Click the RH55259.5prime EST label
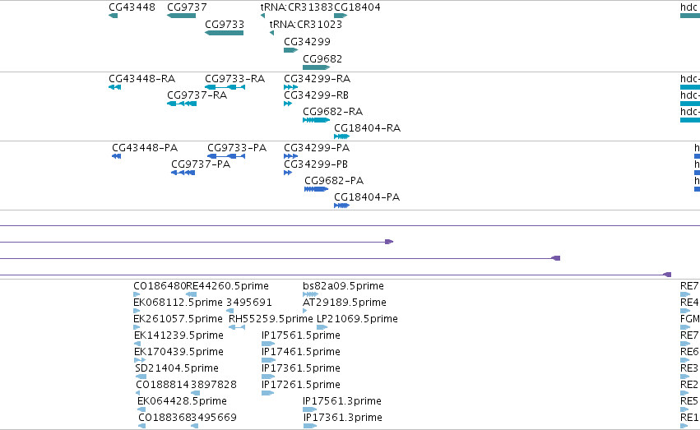This screenshot has height=430, width=700. tap(271, 319)
